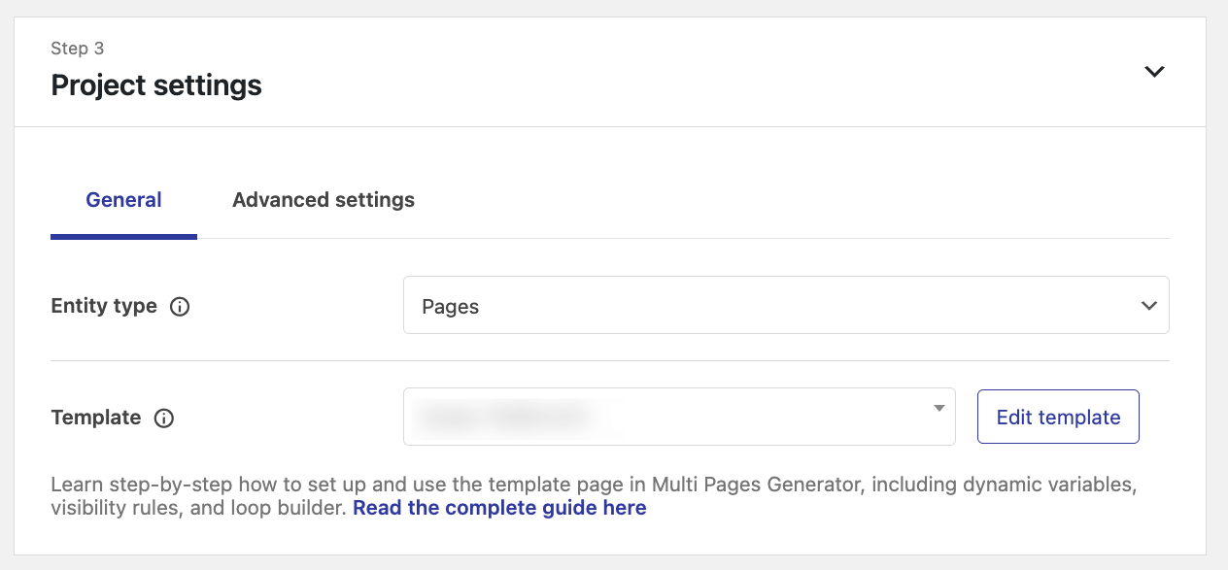Click the blue underline beneath the General tab

tap(123, 236)
